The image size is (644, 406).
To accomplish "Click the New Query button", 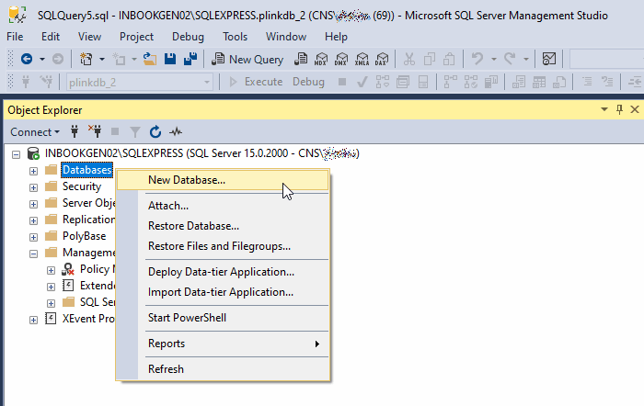I will coord(247,60).
